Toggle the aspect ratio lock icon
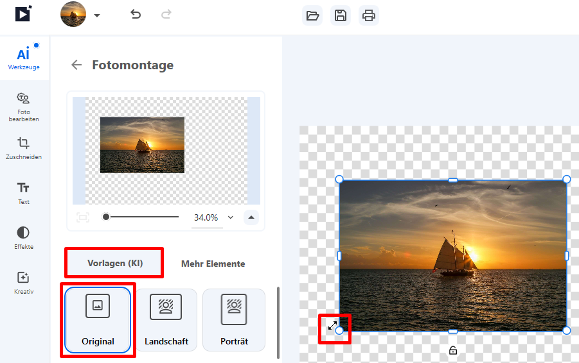 453,350
